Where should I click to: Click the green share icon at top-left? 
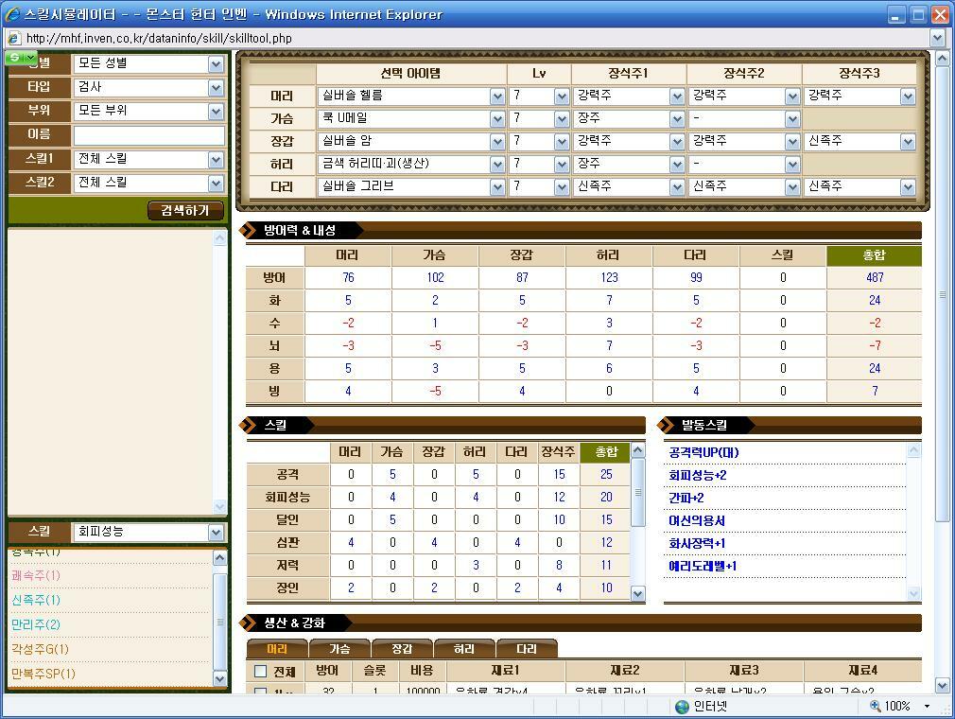click(14, 58)
